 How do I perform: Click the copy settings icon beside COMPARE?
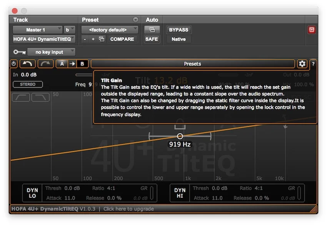(x=102, y=39)
